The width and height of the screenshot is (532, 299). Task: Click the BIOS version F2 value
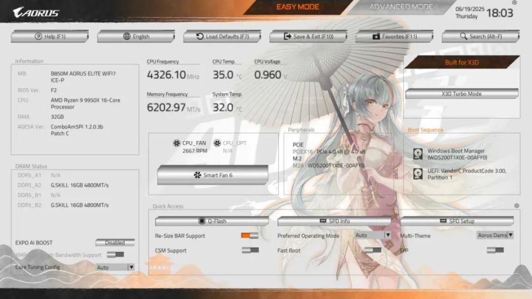(54, 90)
